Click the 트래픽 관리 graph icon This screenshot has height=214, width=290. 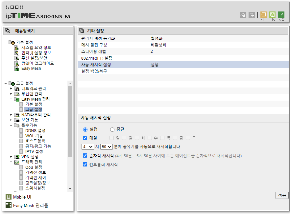tap(17, 162)
